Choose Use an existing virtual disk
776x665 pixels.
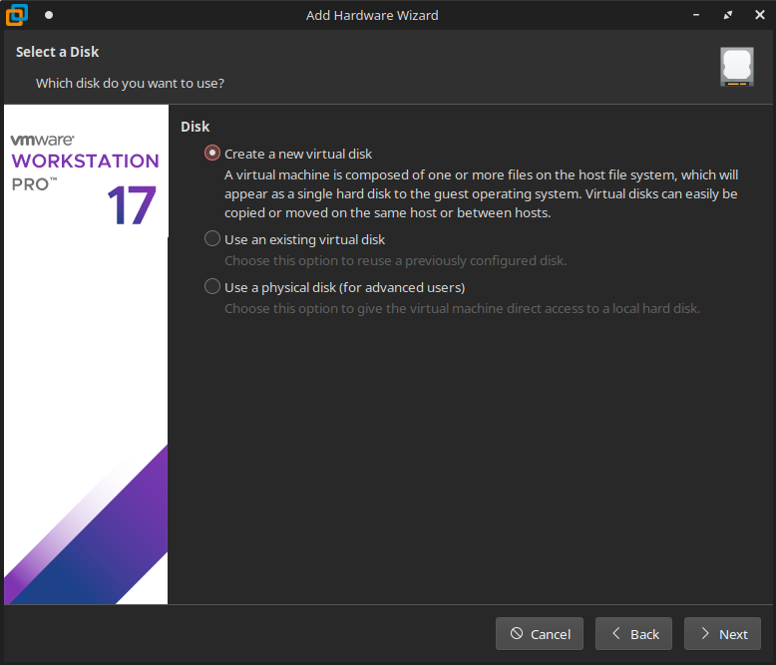pyautogui.click(x=211, y=239)
